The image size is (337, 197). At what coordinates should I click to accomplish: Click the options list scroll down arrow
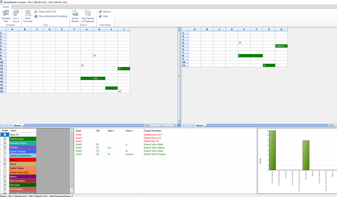point(72,192)
